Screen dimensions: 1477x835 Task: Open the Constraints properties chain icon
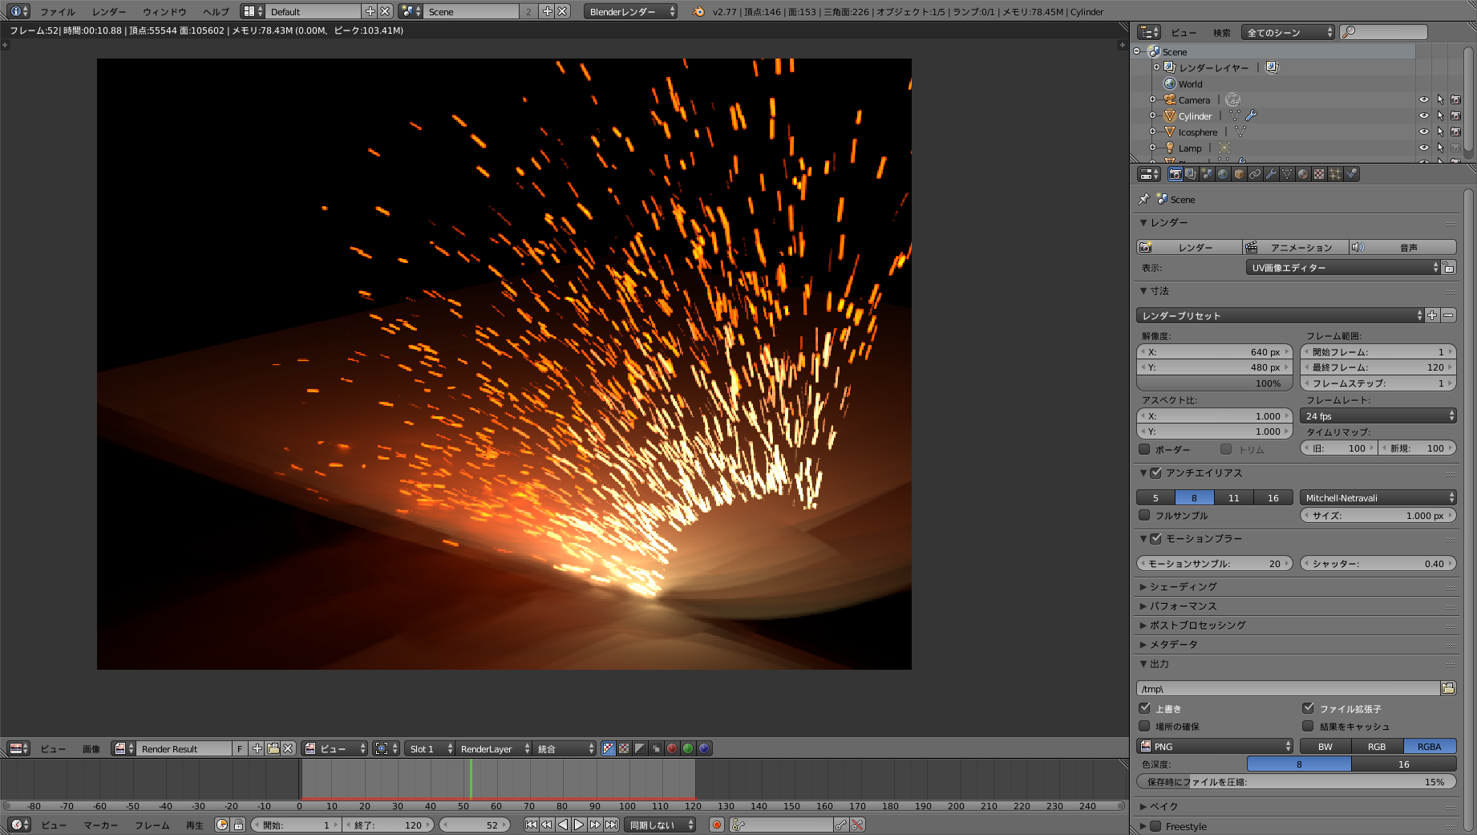tap(1255, 174)
